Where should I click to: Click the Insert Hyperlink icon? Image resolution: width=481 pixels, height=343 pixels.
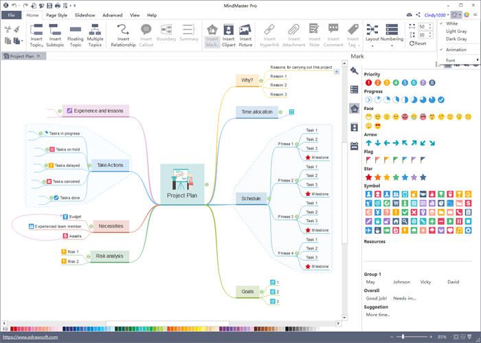click(269, 30)
